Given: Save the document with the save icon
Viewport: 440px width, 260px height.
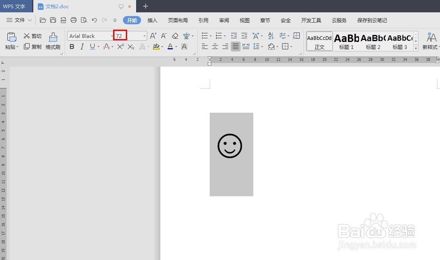Looking at the screenshot, I should tap(53, 20).
